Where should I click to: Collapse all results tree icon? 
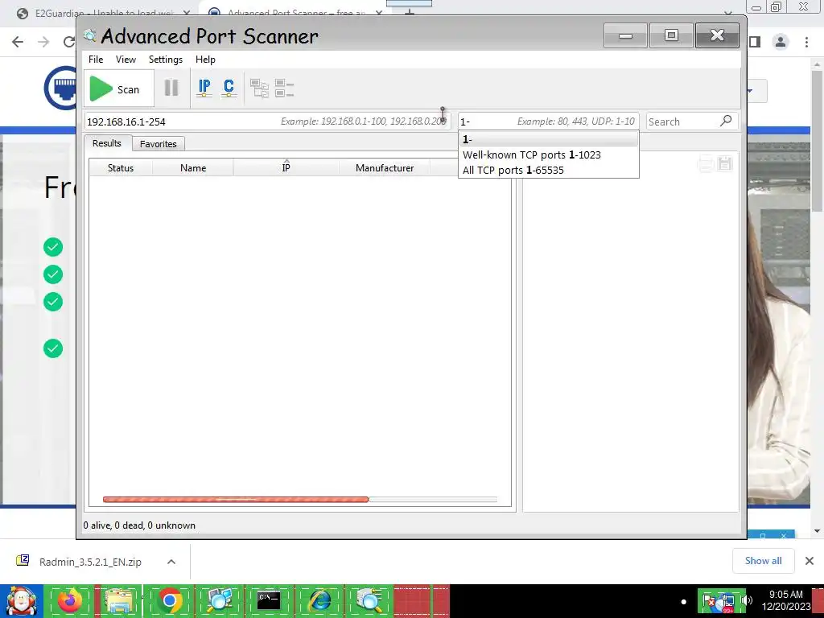point(284,89)
